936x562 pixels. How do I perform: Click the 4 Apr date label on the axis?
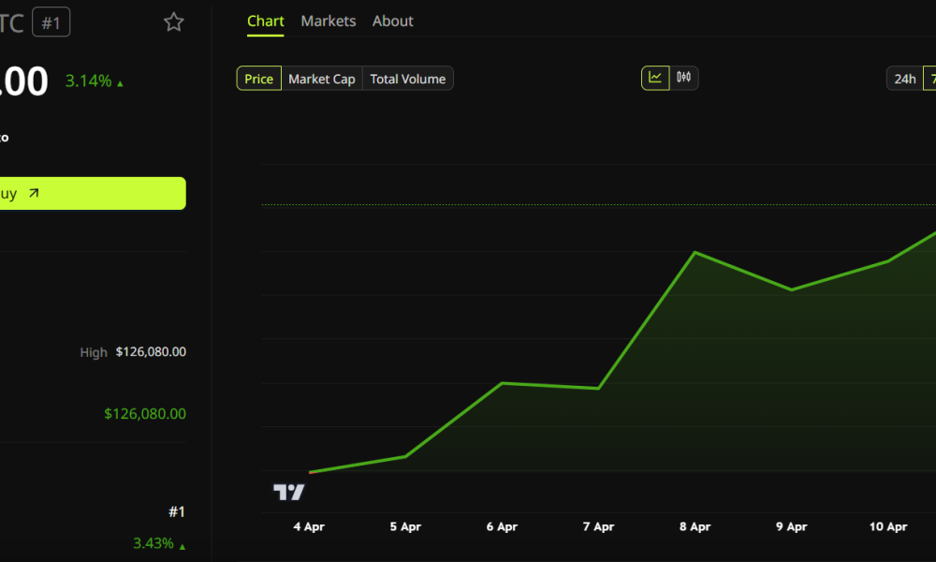309,526
